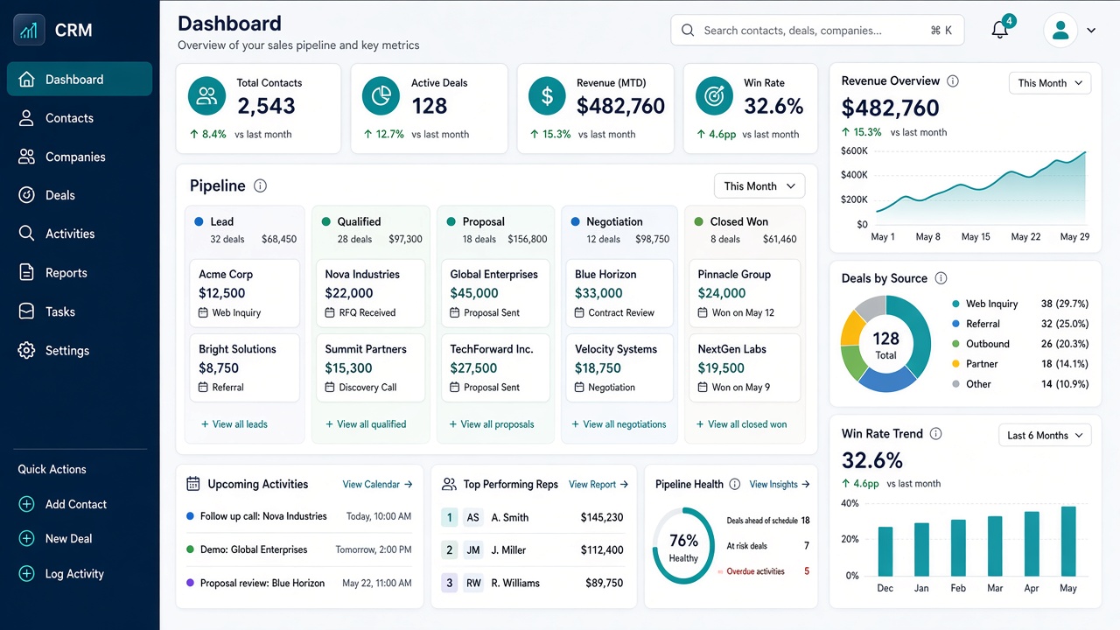Click the plus icon beside New Deal

[27, 539]
